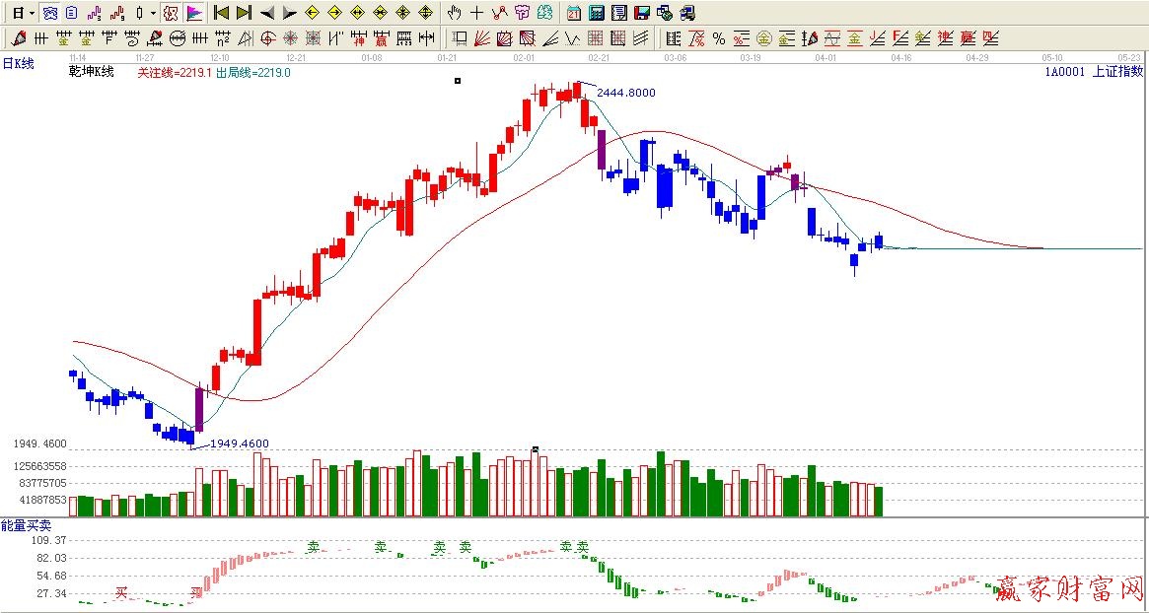Click the percent sign tool icon
This screenshot has width=1149, height=613.
pos(719,38)
